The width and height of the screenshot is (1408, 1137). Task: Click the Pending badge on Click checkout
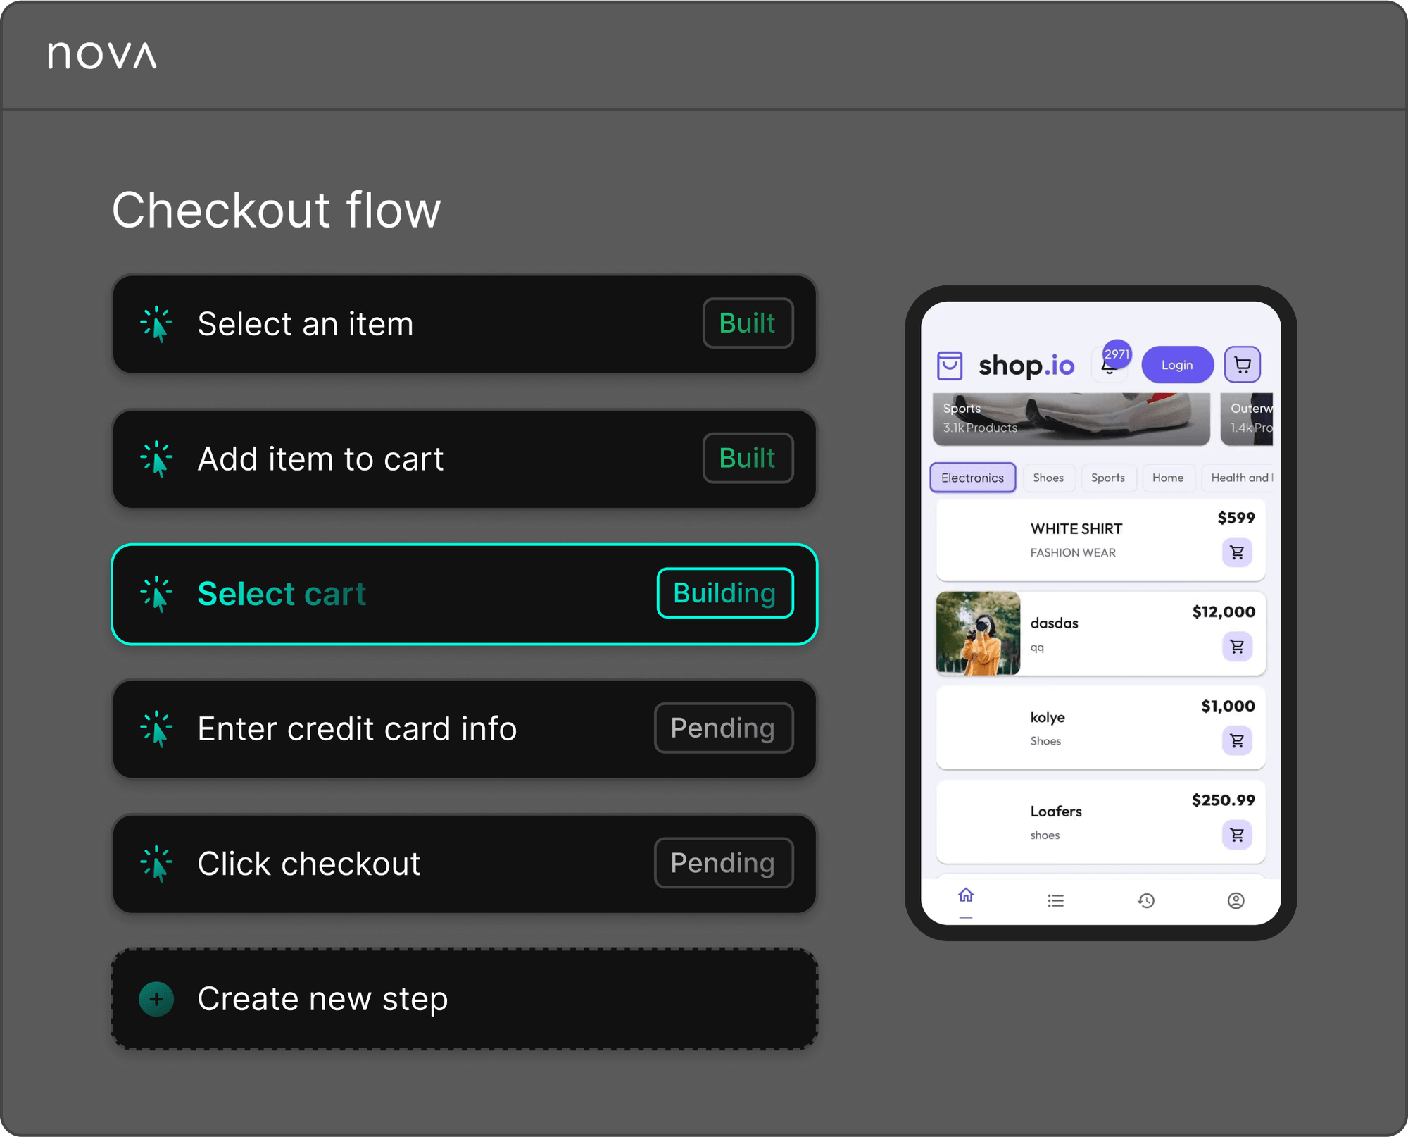point(724,863)
